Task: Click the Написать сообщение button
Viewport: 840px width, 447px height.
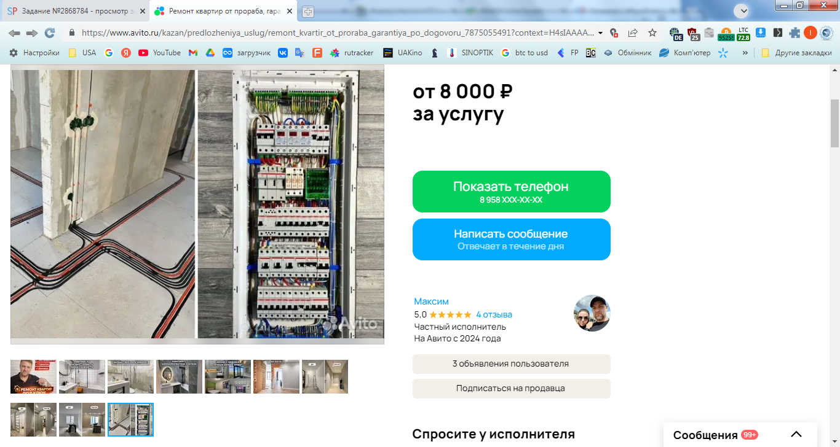Action: pyautogui.click(x=511, y=239)
